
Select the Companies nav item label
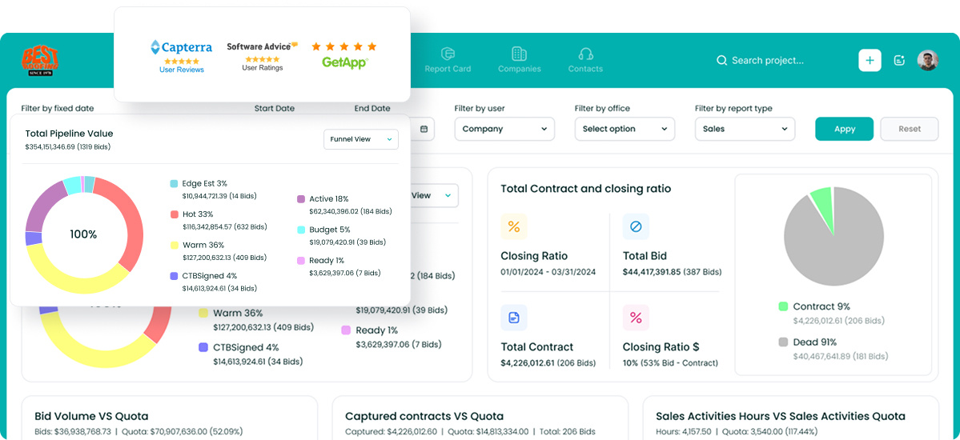519,69
